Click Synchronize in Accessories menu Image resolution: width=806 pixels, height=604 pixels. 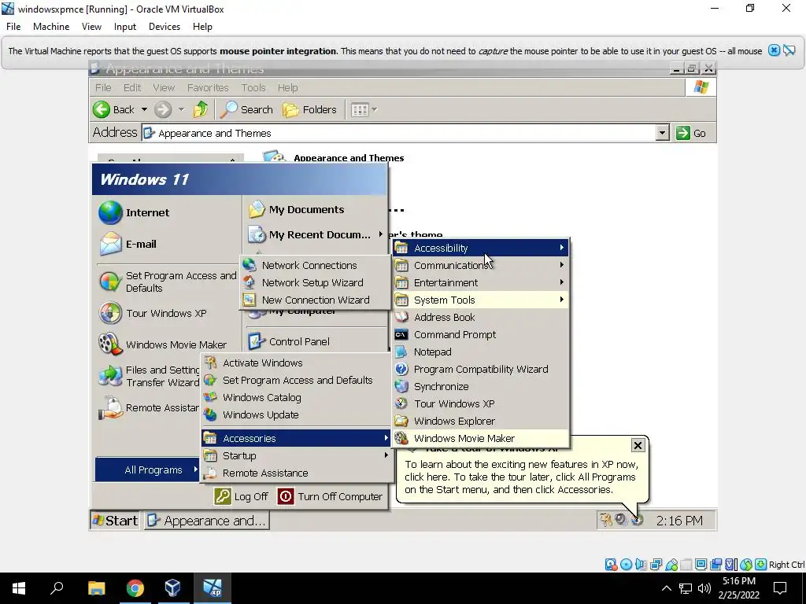click(481, 387)
